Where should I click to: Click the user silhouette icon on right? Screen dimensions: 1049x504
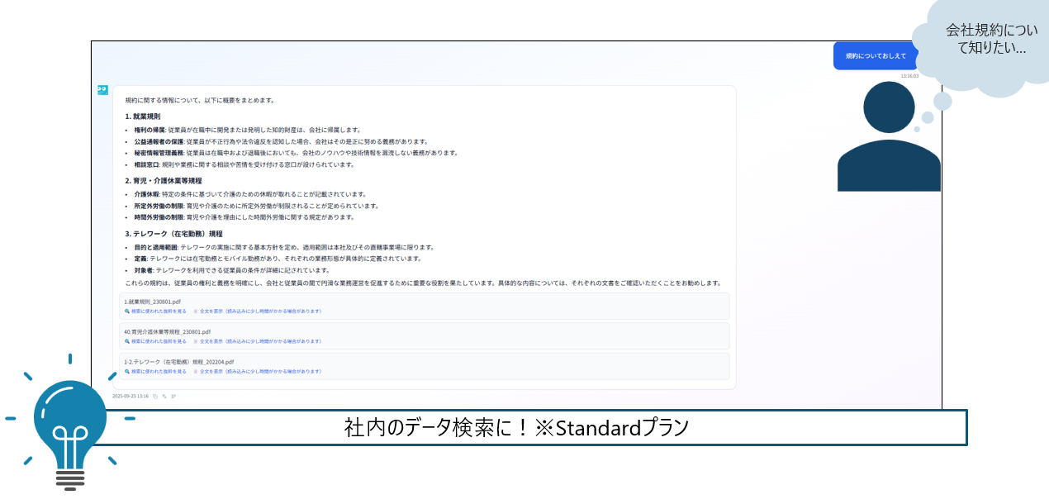[x=889, y=138]
